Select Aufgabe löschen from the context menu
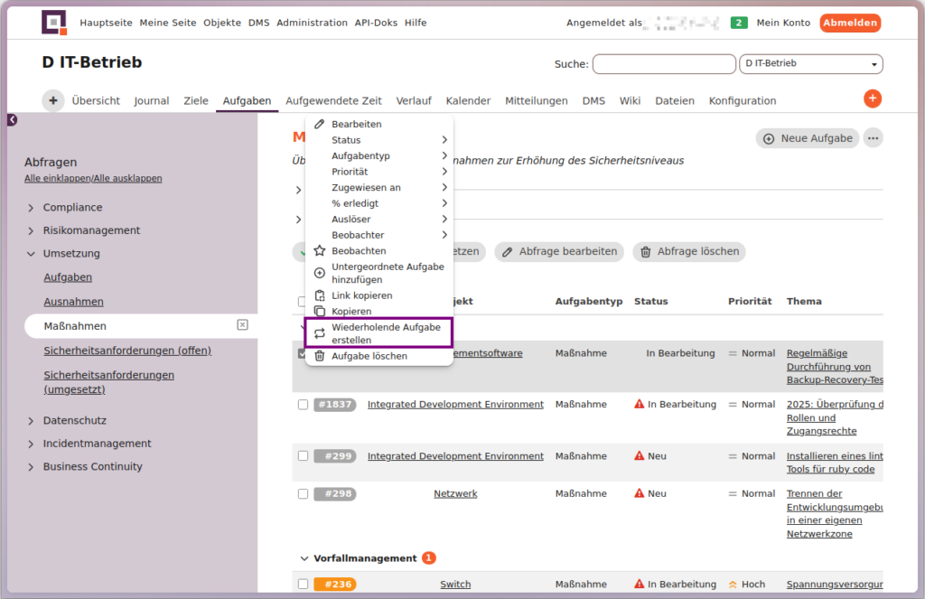 [x=369, y=356]
